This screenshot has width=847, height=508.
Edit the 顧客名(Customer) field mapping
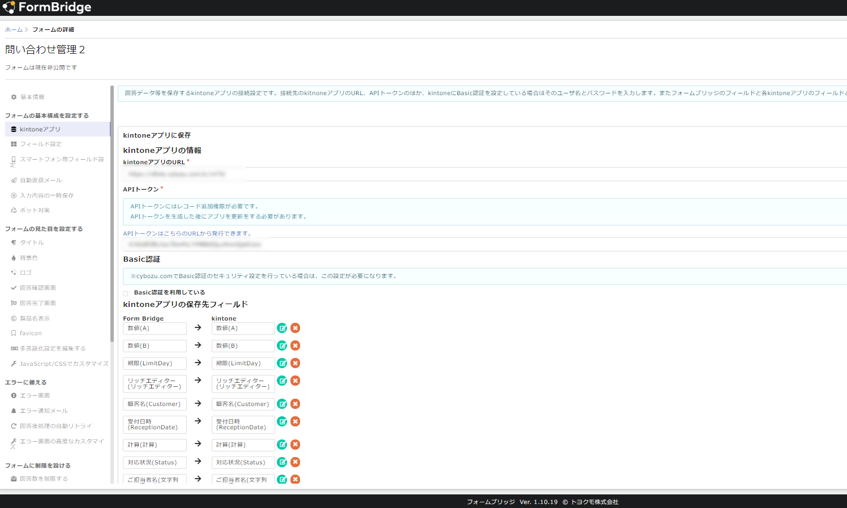pos(282,404)
